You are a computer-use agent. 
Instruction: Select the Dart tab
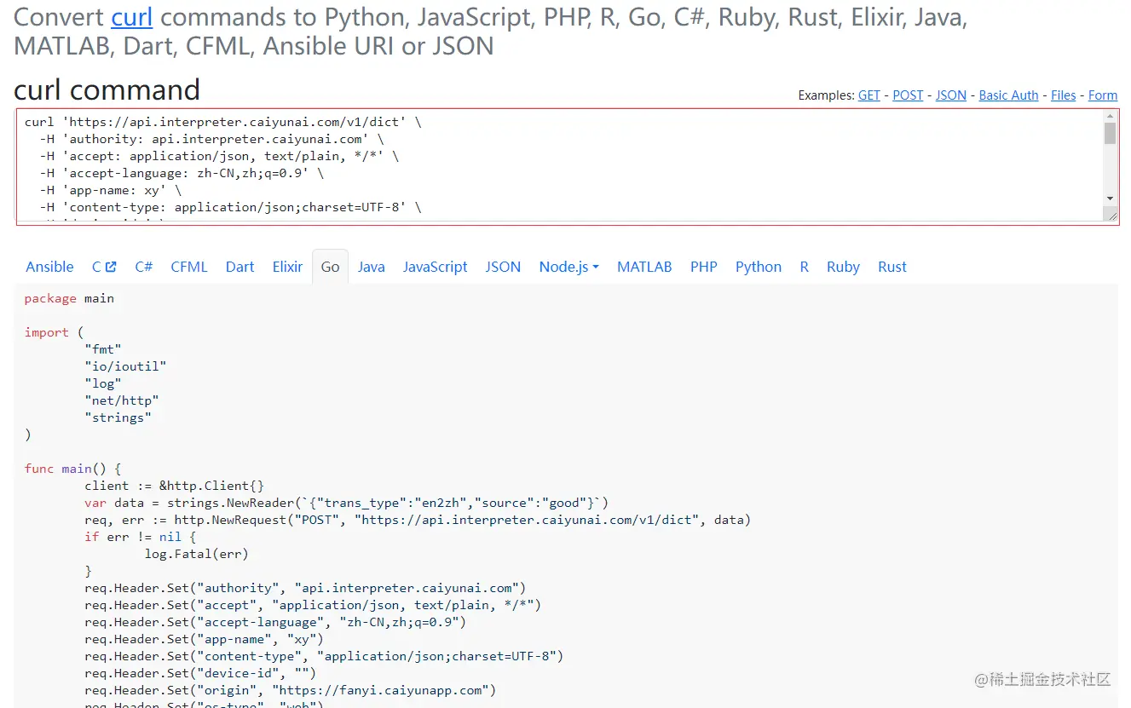pyautogui.click(x=239, y=267)
